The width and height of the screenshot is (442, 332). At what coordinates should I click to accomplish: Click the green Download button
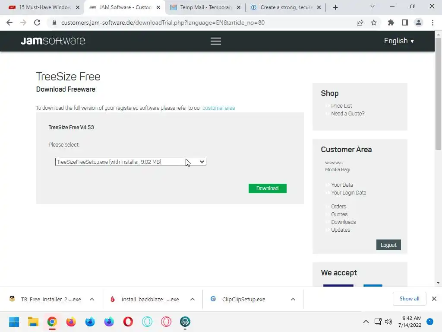pos(267,188)
